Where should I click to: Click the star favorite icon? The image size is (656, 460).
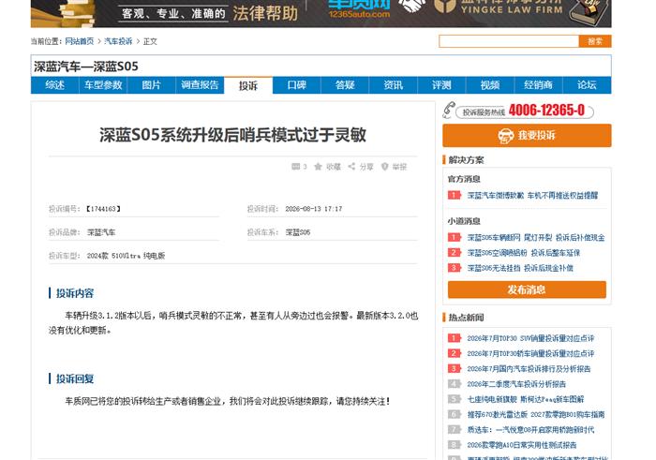318,167
